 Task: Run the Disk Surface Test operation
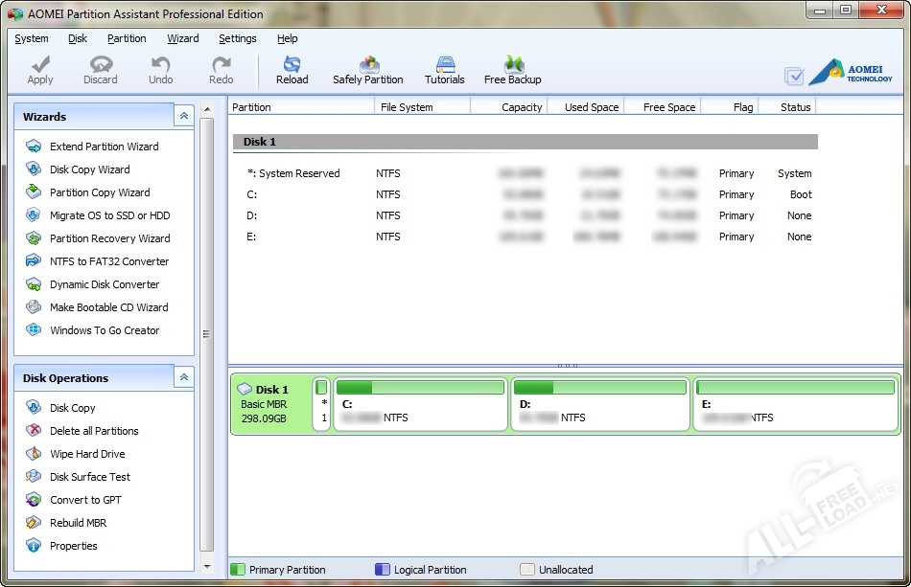[x=89, y=477]
